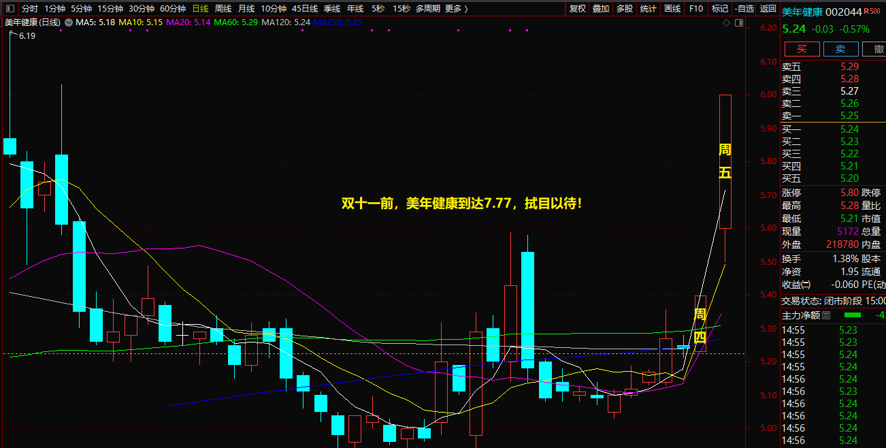This screenshot has height=448, width=886.
Task: Click the 卖二 price 5.26
Action: [849, 103]
